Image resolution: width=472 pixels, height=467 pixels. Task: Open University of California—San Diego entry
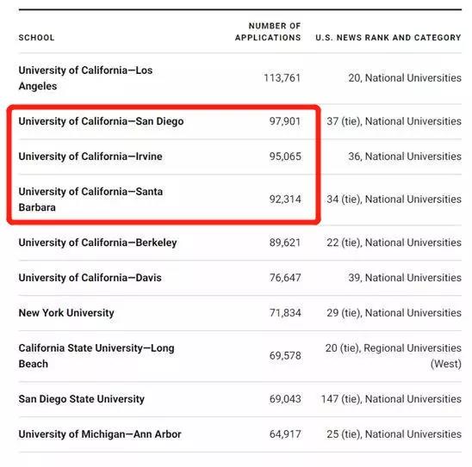click(101, 121)
